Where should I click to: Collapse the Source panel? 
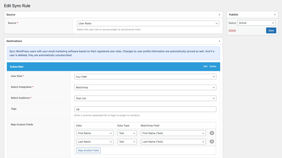219,15
